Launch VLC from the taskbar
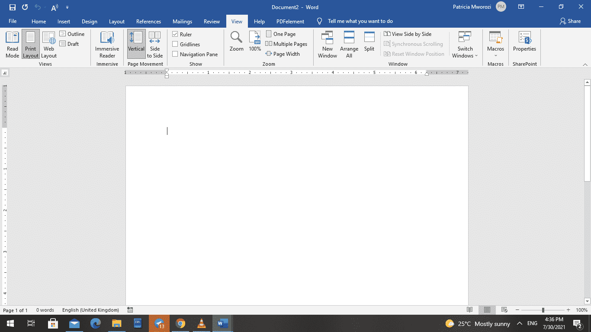 click(201, 323)
